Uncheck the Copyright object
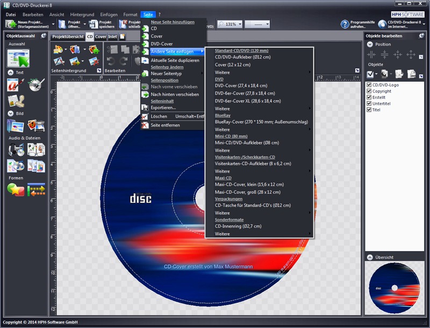Image resolution: width=430 pixels, height=328 pixels. coord(369,91)
